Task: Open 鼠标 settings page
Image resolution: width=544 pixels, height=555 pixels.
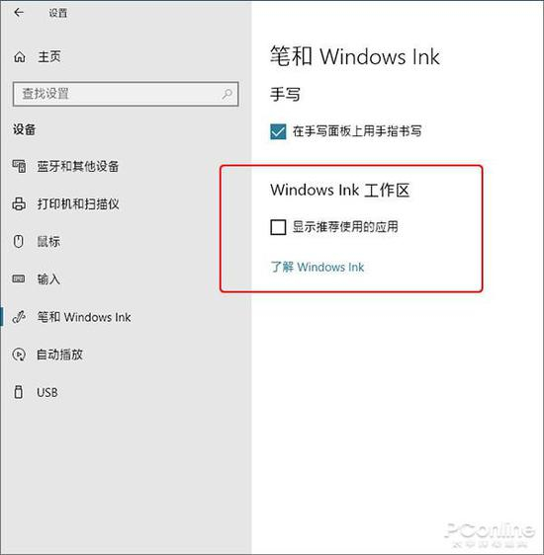Action: pos(48,241)
